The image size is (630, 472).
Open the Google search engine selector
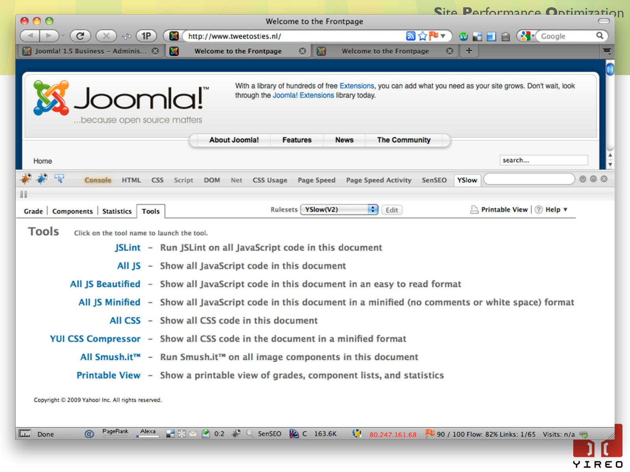tap(527, 36)
